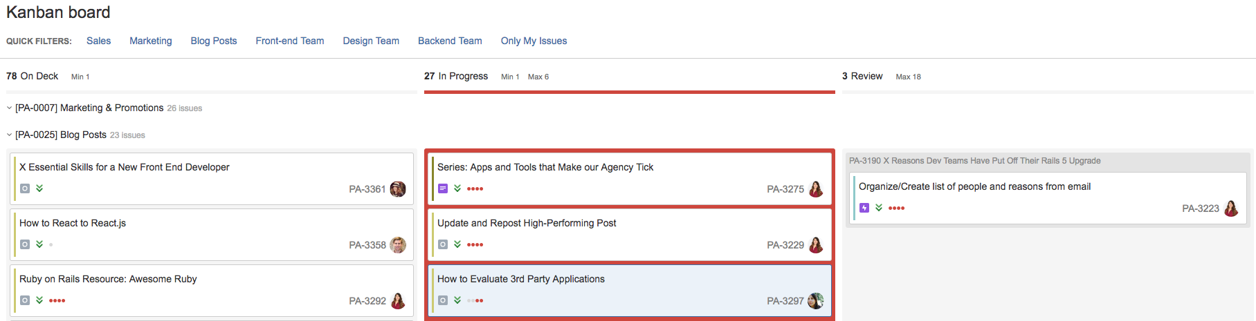Viewport: 1256px width, 321px height.
Task: Filter by Front-end Team
Action: click(290, 41)
